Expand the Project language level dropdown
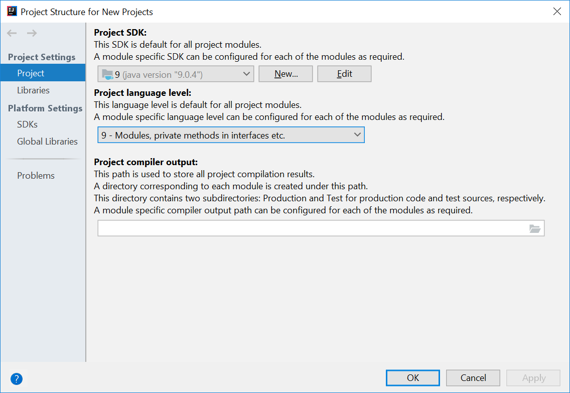Viewport: 570px width, 393px height. [x=231, y=135]
